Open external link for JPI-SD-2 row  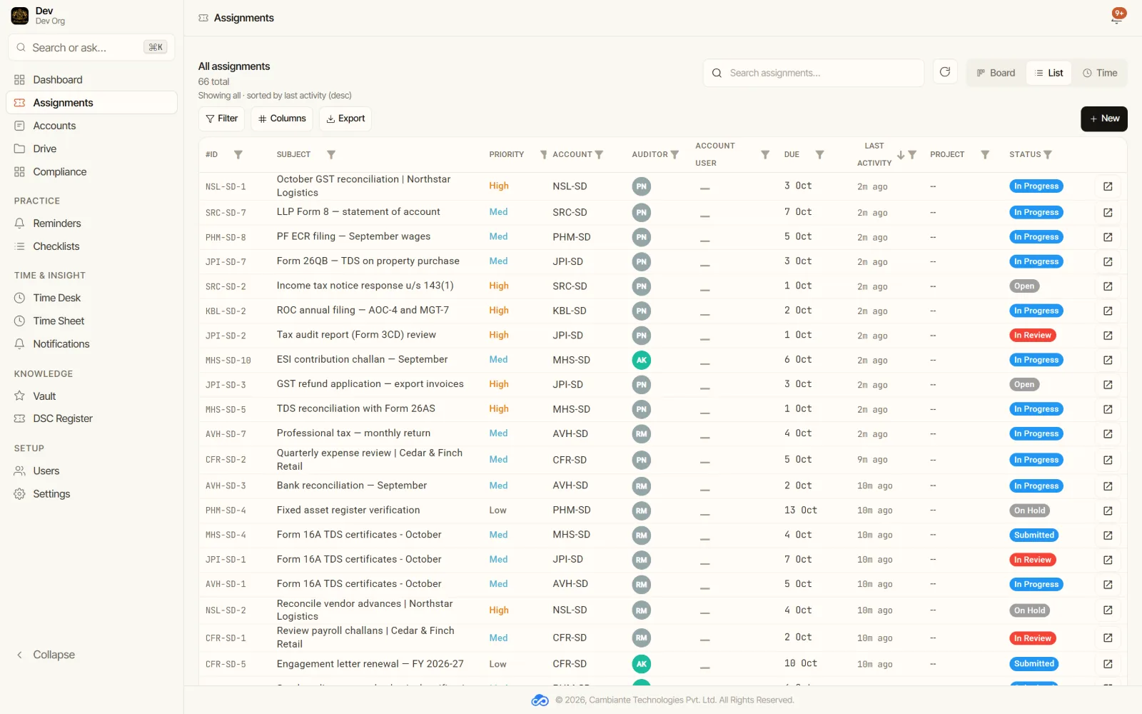click(x=1108, y=336)
